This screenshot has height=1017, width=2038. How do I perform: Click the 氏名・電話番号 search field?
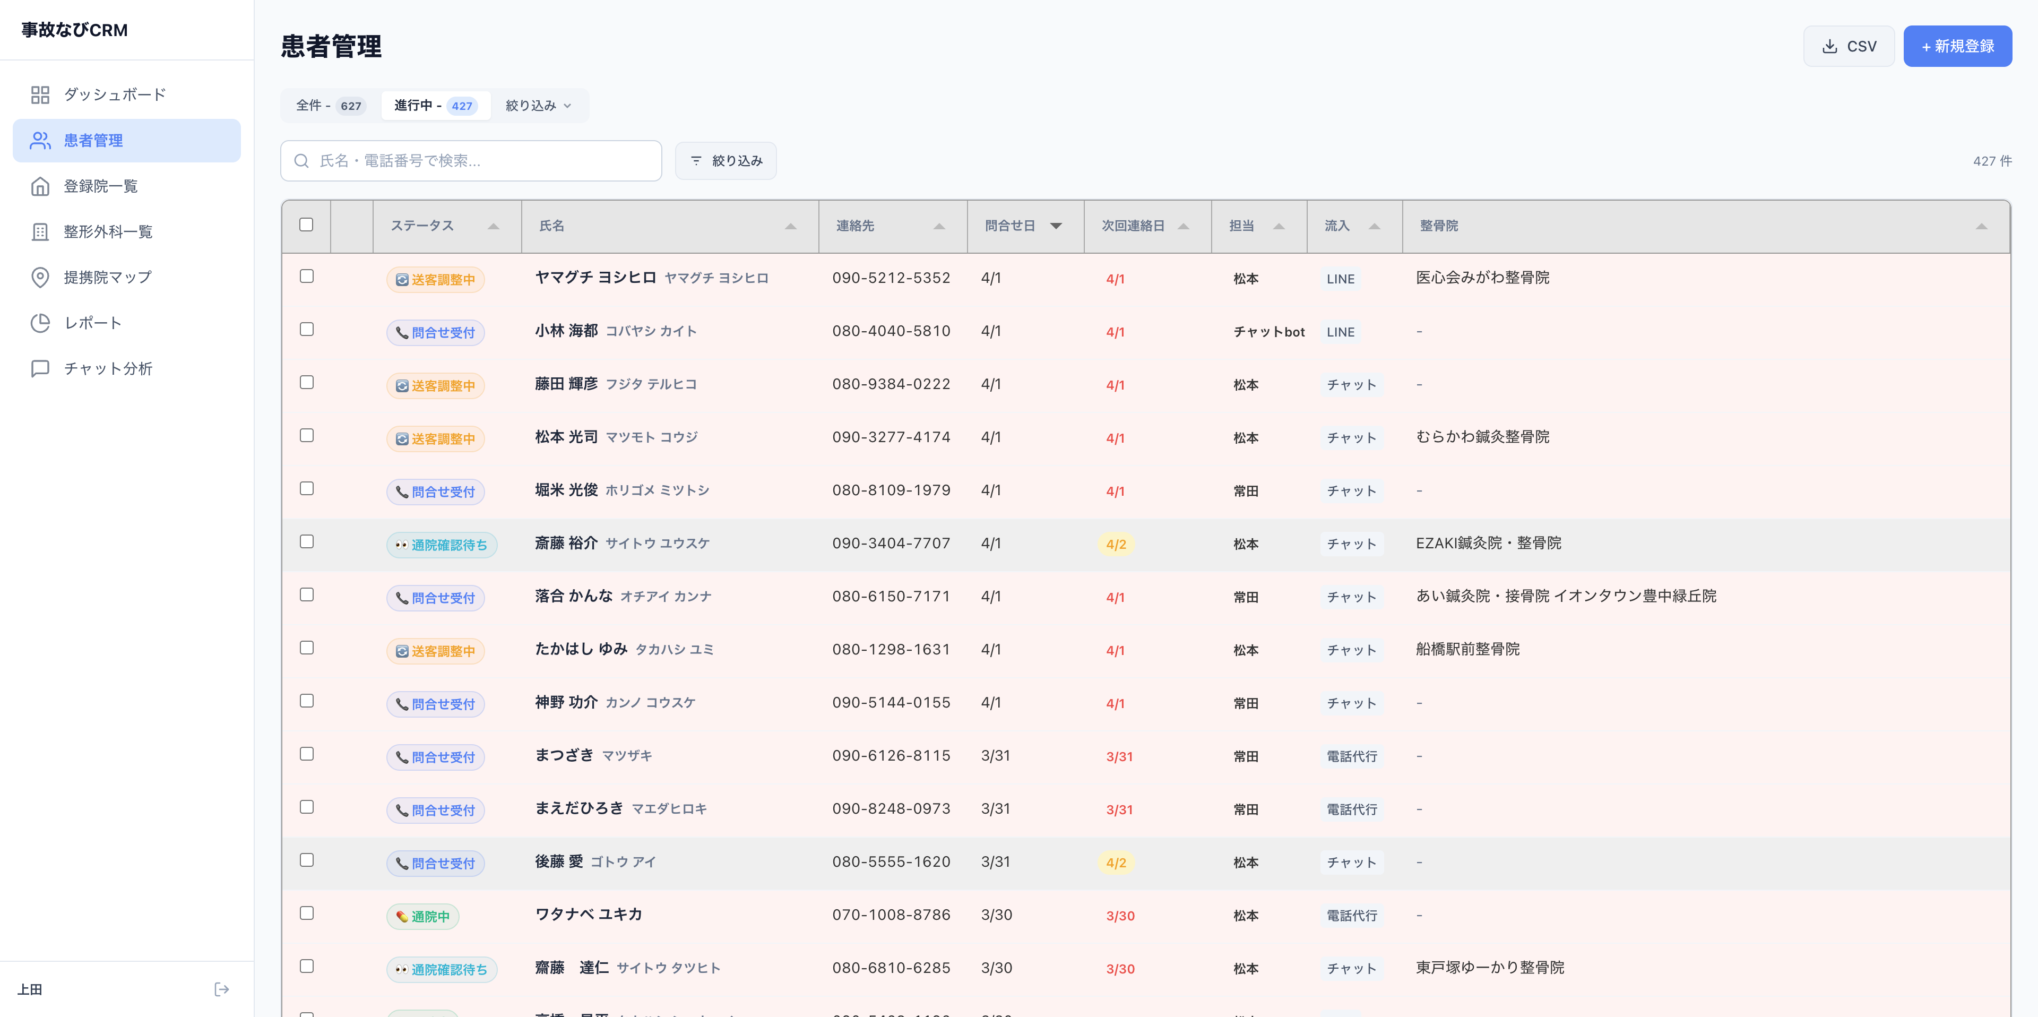pos(471,160)
